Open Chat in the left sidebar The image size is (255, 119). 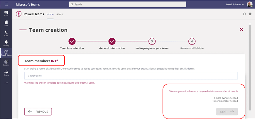6,13
